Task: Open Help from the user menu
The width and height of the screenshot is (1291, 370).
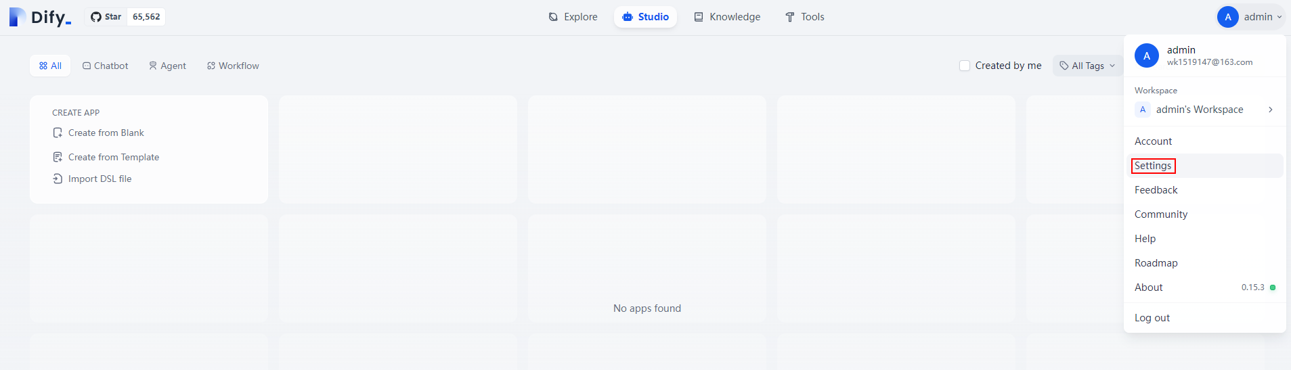Action: click(1205, 239)
